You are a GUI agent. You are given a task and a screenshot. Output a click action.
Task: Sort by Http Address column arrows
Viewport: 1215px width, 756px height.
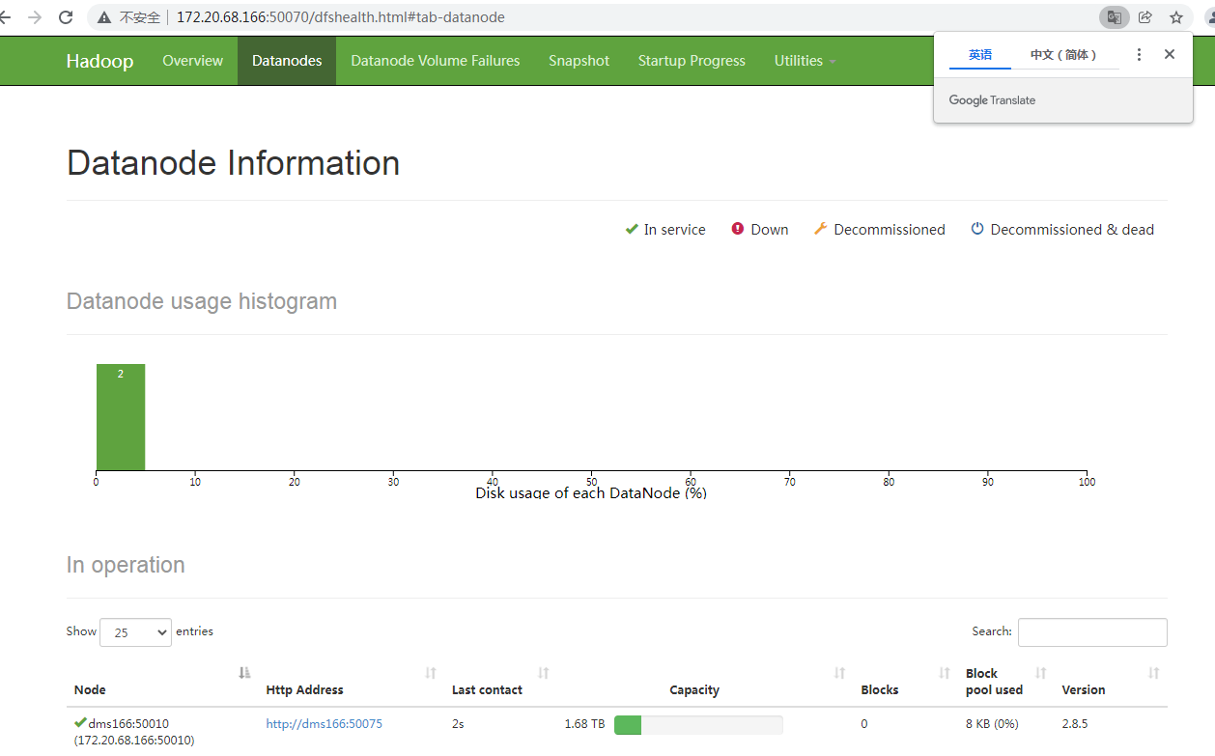point(431,673)
